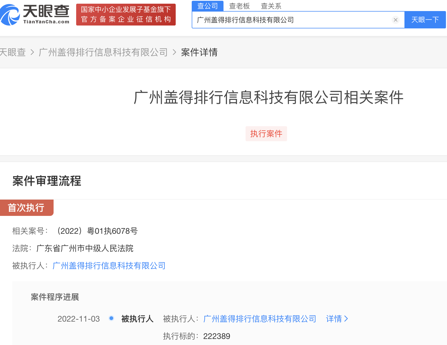Switch to the 查关系 tab
447x345 pixels.
click(271, 6)
